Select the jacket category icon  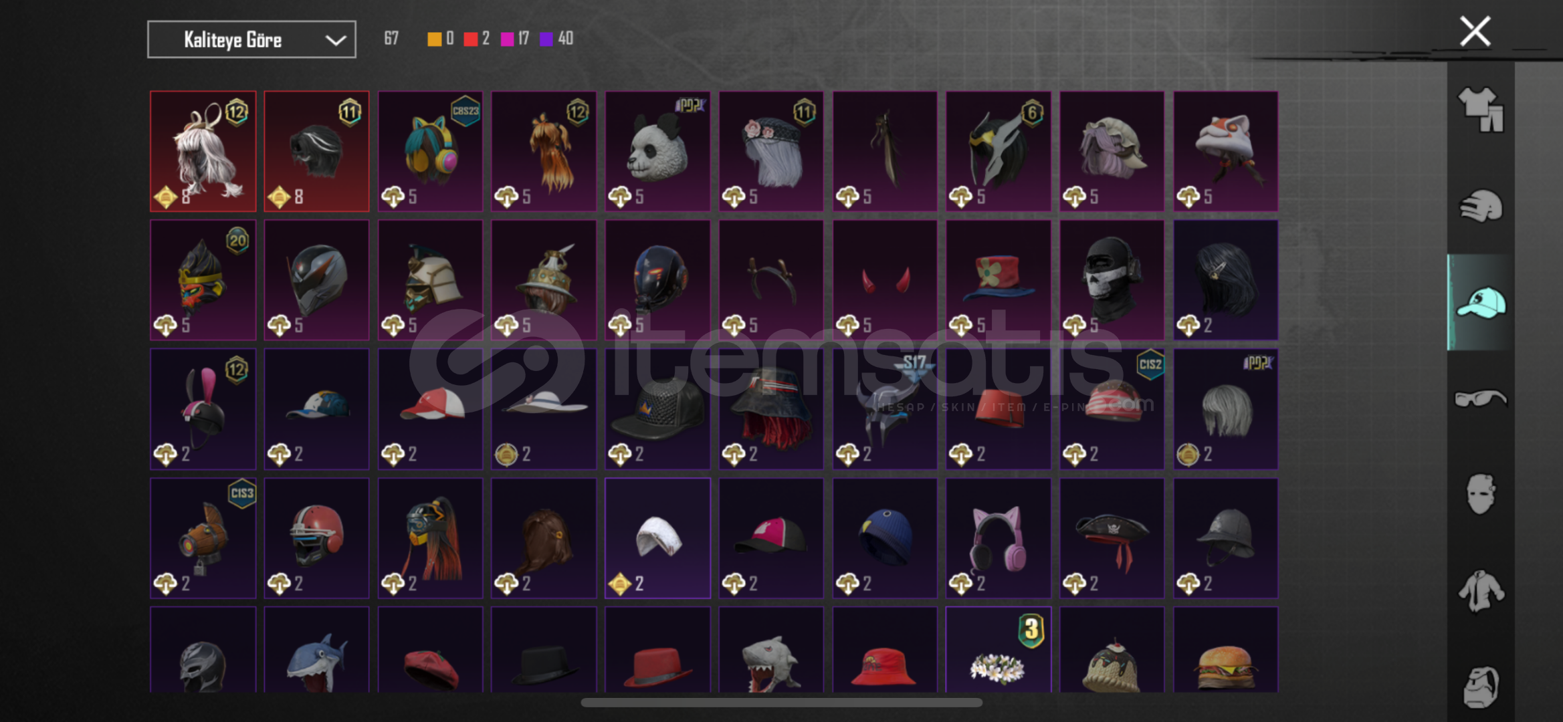pyautogui.click(x=1480, y=591)
